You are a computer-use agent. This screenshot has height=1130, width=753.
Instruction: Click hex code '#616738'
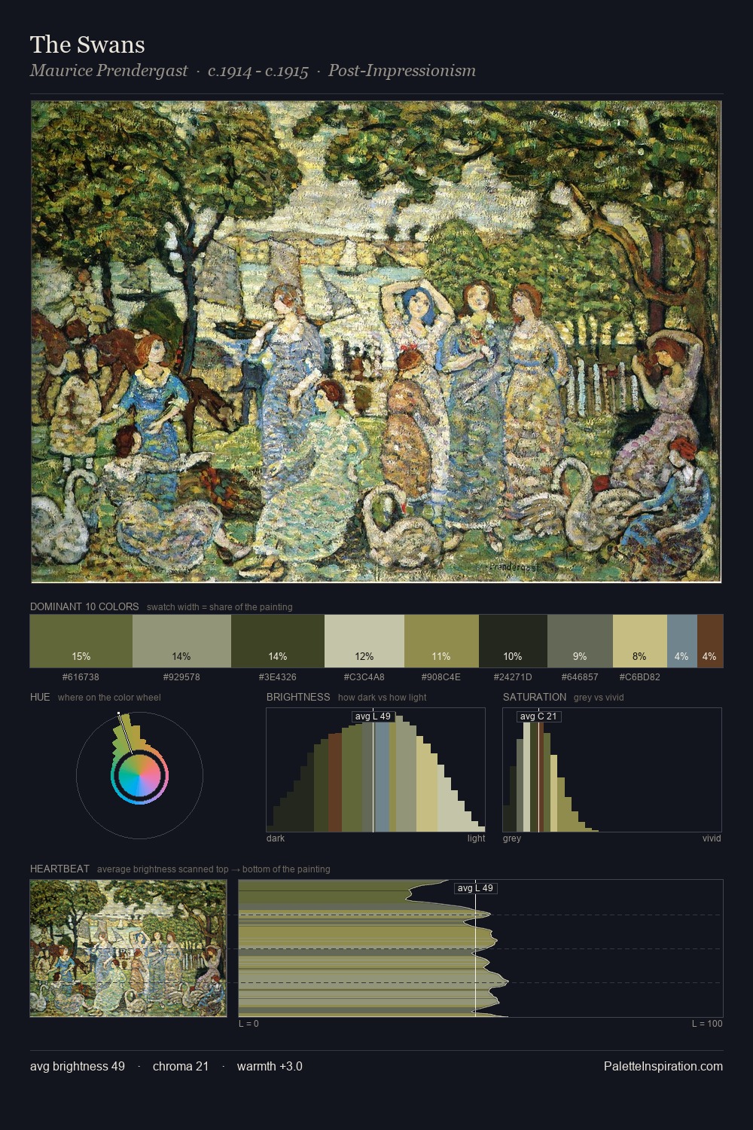81,677
